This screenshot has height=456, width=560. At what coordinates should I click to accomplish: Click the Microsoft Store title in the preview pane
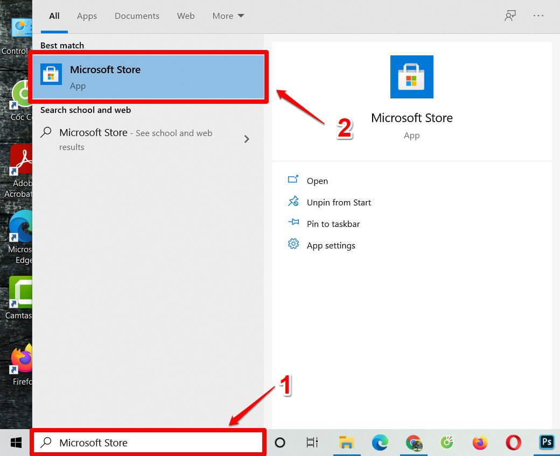412,118
